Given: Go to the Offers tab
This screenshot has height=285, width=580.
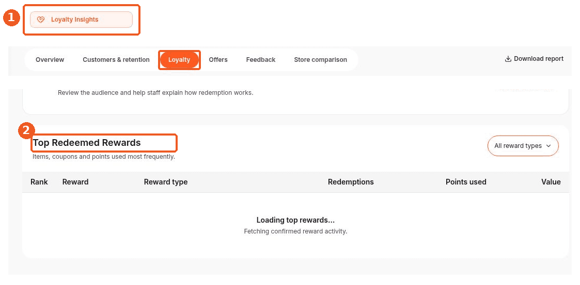Looking at the screenshot, I should [218, 59].
